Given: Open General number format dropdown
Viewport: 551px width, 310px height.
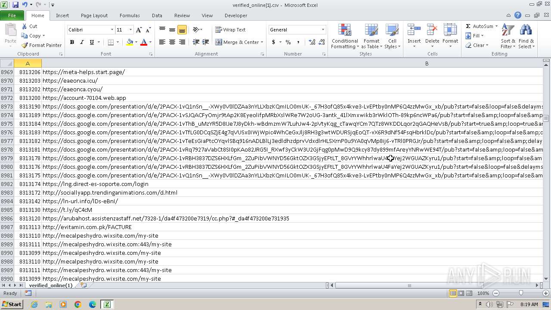Looking at the screenshot, I should pyautogui.click(x=323, y=30).
